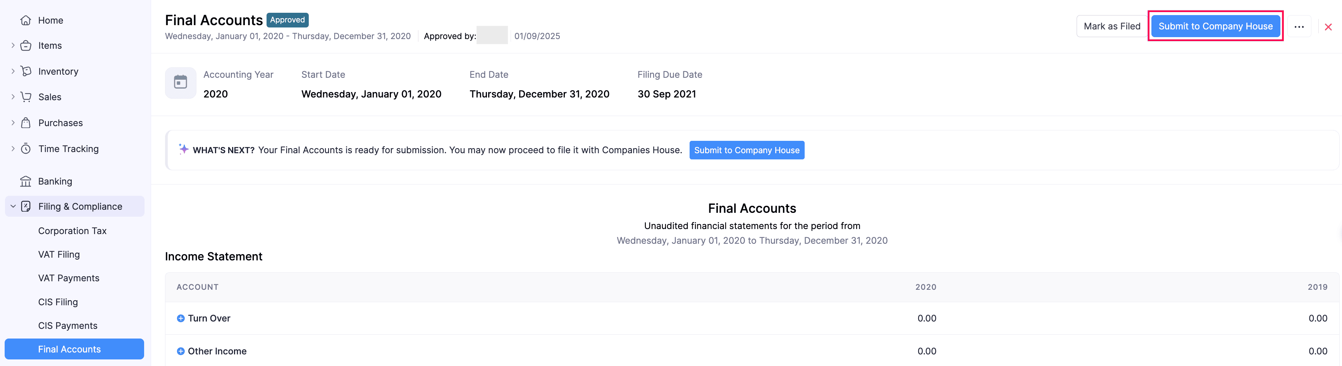Expand the Sales section chevron
Screen dimensions: 1342x366
[x=12, y=97]
